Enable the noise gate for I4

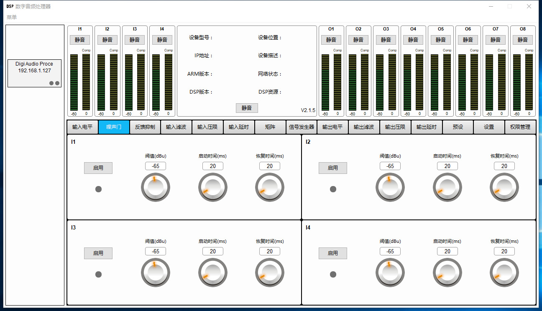(333, 253)
